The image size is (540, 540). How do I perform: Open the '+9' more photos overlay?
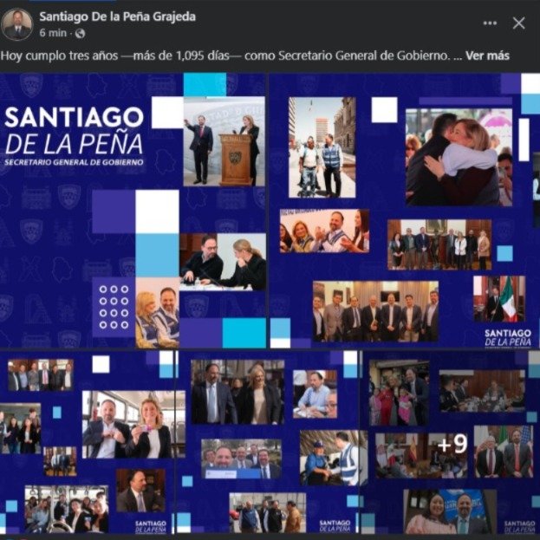click(x=452, y=445)
